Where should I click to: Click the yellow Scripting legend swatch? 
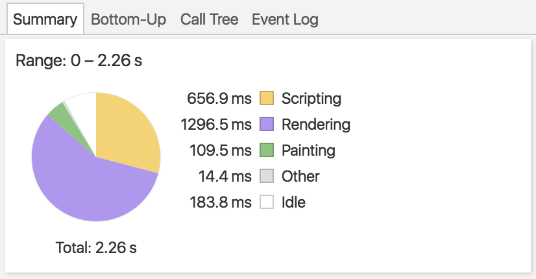[x=267, y=99]
